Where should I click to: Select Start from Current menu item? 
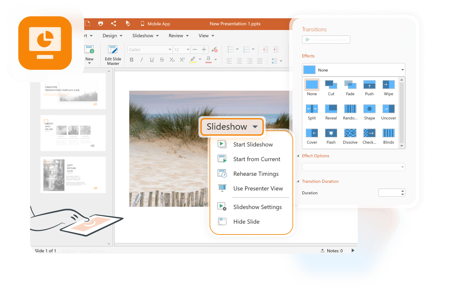click(x=257, y=159)
